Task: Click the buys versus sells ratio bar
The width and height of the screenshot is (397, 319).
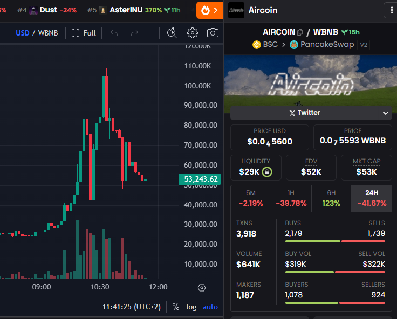Action: pyautogui.click(x=335, y=241)
